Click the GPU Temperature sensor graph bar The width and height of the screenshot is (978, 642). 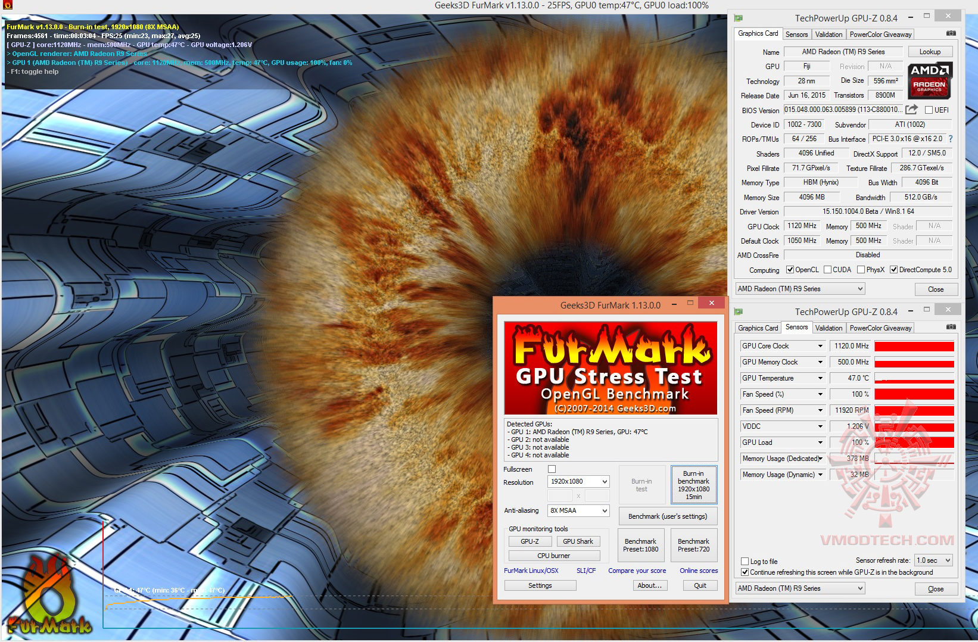click(914, 378)
